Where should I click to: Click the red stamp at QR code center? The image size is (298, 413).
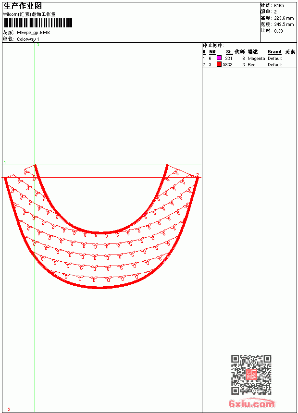pos(251,375)
